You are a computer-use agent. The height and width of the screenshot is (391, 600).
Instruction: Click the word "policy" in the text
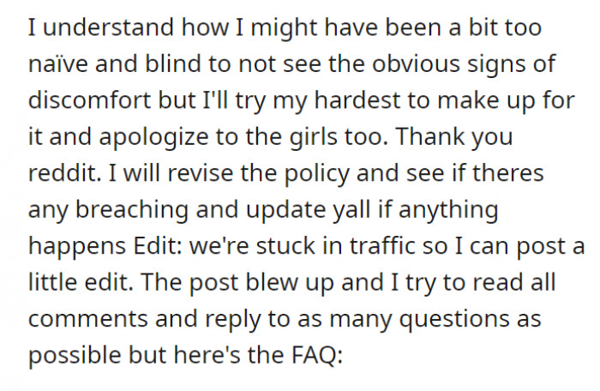pyautogui.click(x=316, y=173)
